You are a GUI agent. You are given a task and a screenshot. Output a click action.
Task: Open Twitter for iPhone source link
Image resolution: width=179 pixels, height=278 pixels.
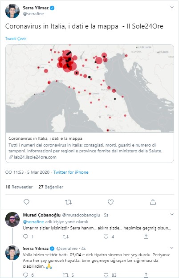71,172
